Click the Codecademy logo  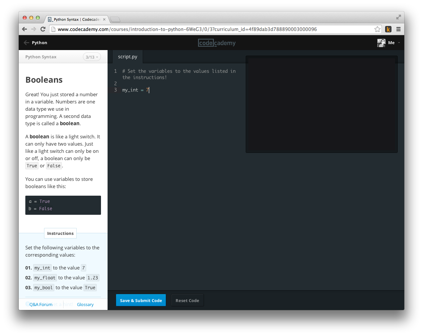point(217,43)
